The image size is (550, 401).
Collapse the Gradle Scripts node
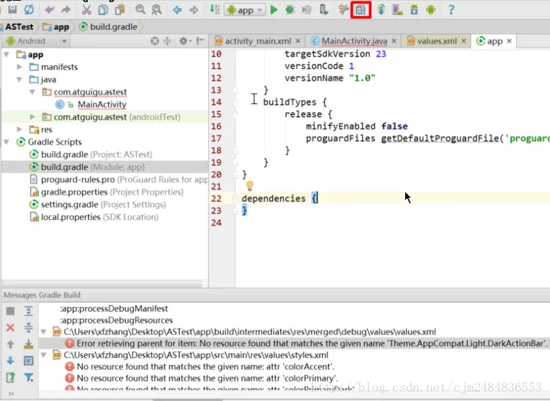click(7, 142)
